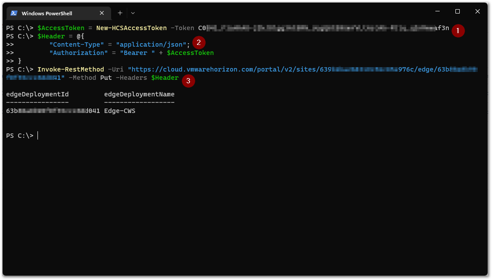This screenshot has height=280, width=492.
Task: Click the Edge-CWS output value
Action: point(119,111)
